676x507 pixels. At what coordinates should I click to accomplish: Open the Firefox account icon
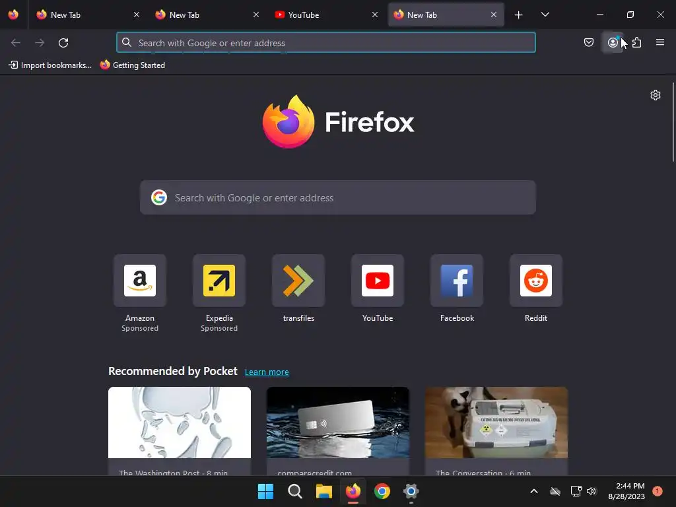tap(612, 42)
